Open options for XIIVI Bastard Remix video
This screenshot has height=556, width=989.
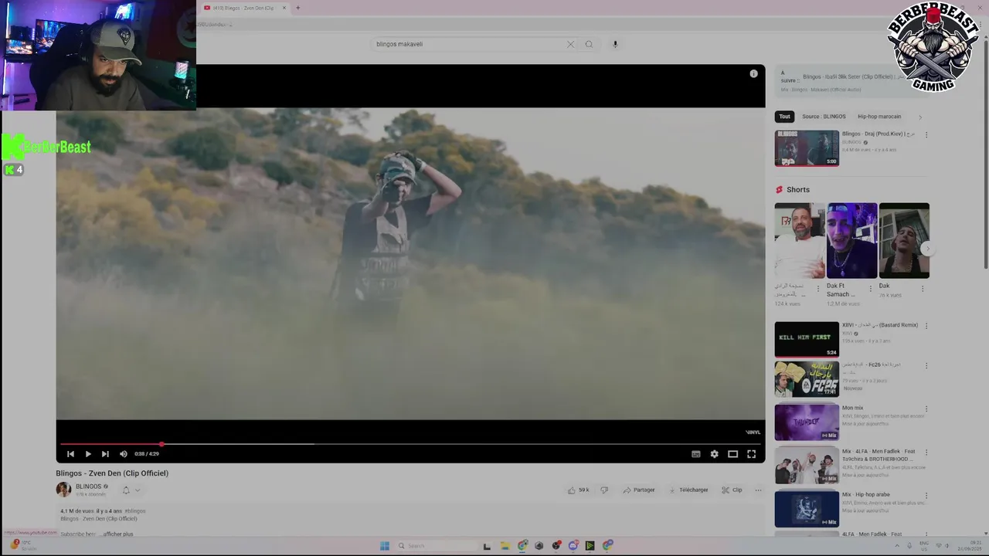click(x=926, y=326)
